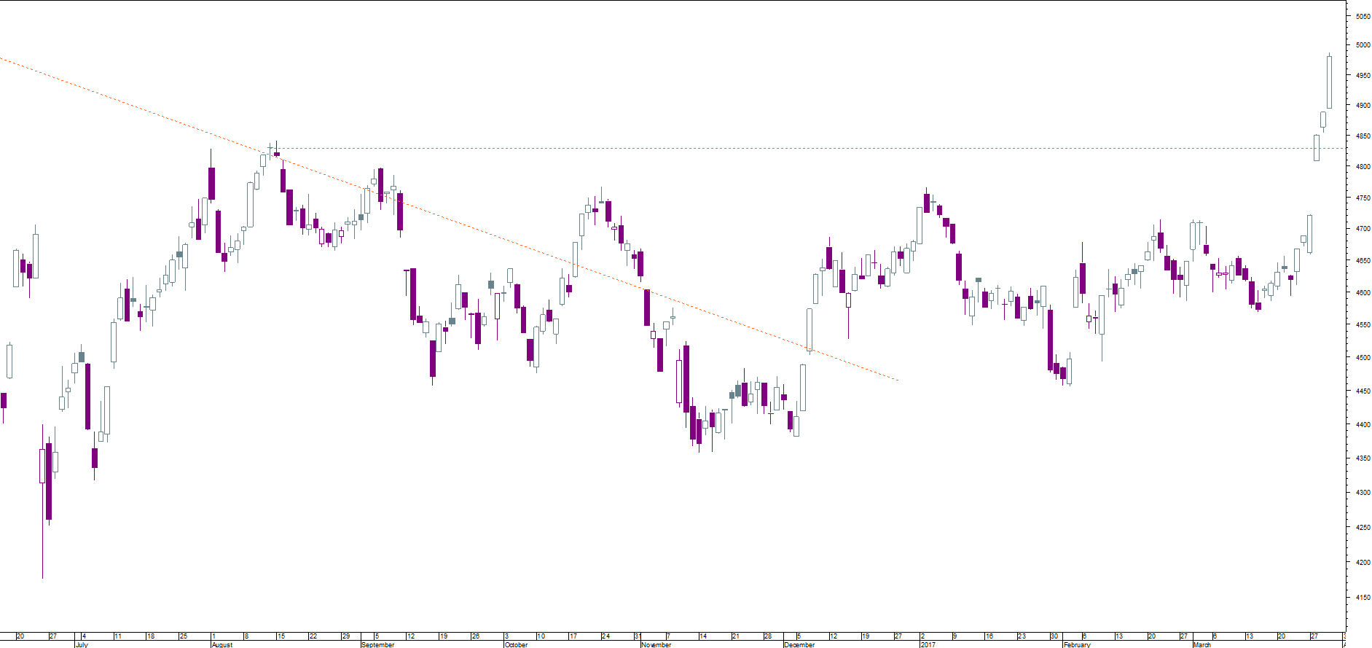The image size is (1372, 648).
Task: Click the 5000 price axis label
Action: (x=1363, y=45)
